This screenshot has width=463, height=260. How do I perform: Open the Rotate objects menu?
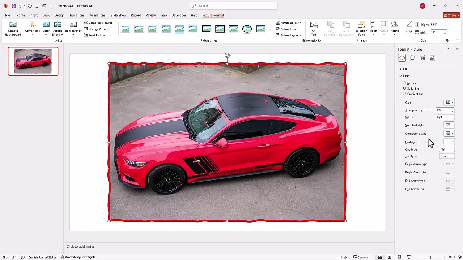coord(395,29)
